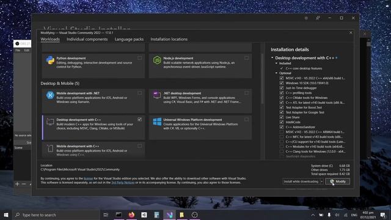
Task: Open the notification center icon
Action: 383,215
